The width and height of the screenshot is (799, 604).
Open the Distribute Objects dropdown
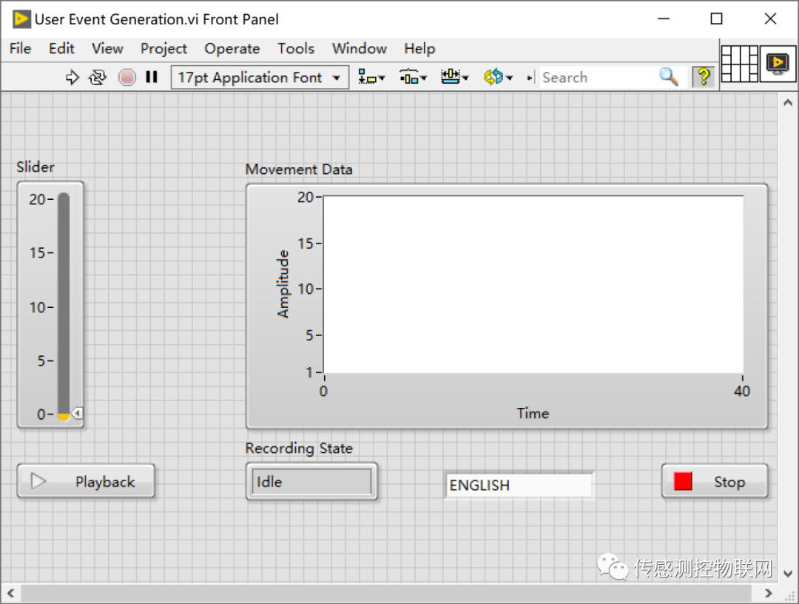(x=413, y=77)
